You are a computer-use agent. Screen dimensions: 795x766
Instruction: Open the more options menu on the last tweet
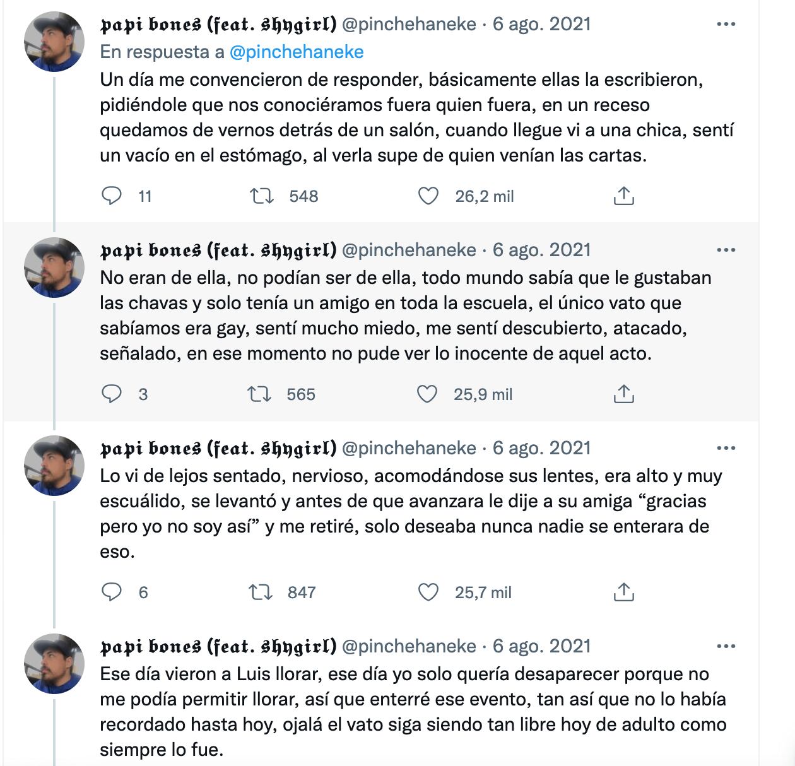[724, 646]
